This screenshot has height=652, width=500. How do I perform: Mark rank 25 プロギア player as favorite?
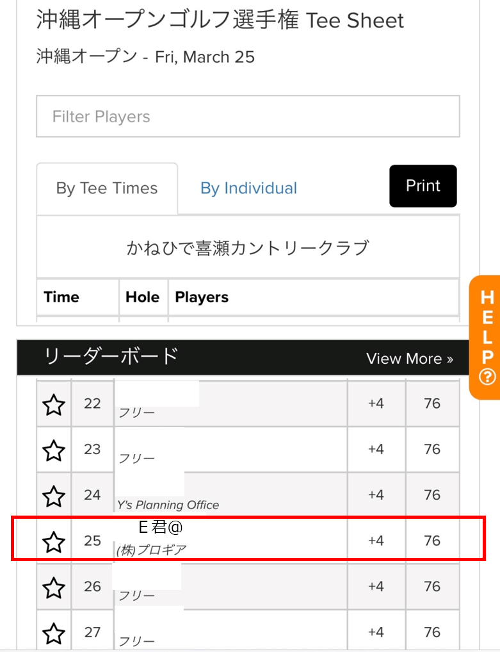54,542
